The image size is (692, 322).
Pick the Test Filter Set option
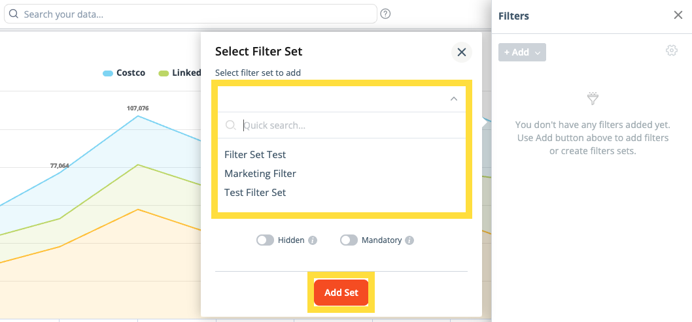tap(255, 193)
